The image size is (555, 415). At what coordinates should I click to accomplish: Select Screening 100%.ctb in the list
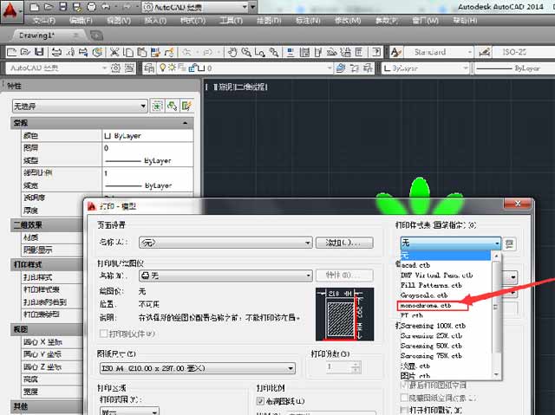[433, 326]
